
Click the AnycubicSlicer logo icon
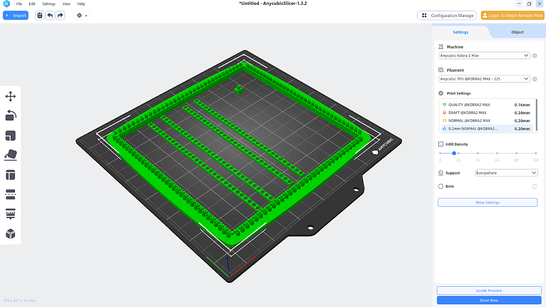click(6, 4)
